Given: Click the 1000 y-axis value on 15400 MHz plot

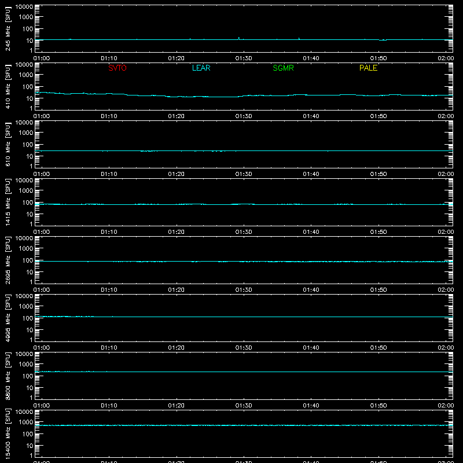Looking at the screenshot, I should point(26,422).
